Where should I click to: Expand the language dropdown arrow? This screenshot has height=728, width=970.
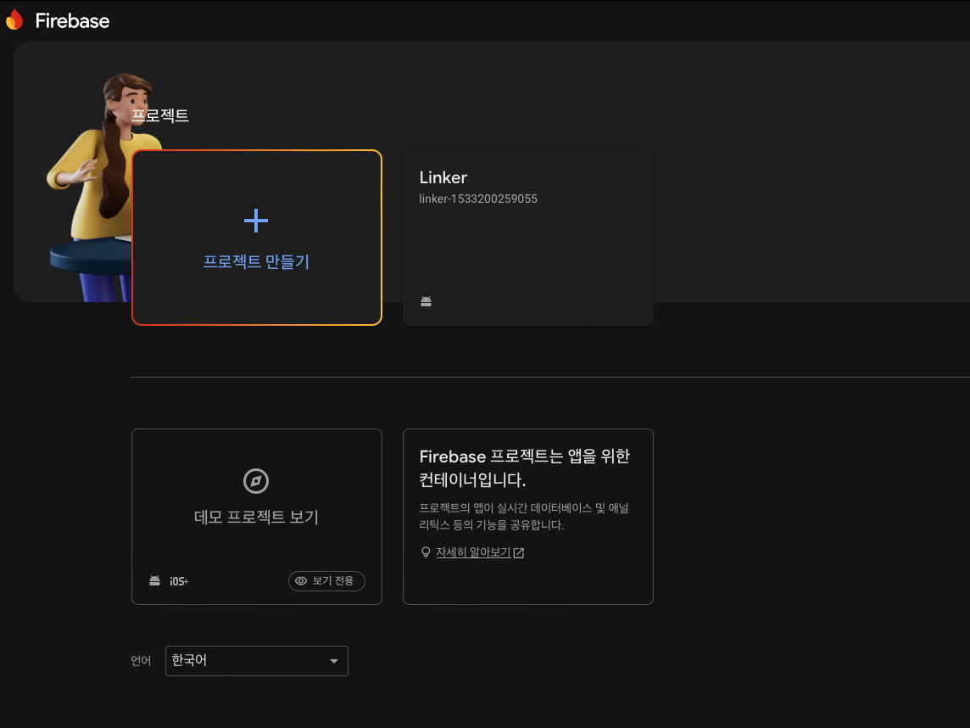tap(334, 661)
